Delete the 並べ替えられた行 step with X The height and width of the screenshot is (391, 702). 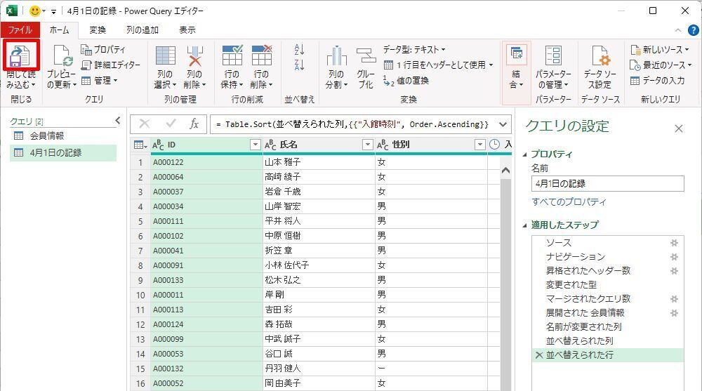click(x=539, y=355)
